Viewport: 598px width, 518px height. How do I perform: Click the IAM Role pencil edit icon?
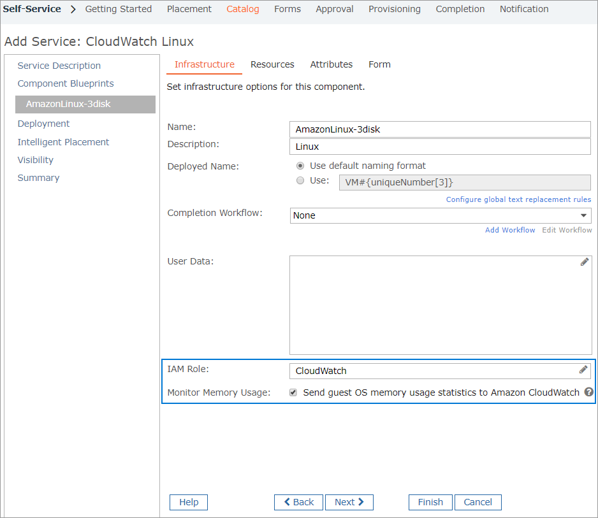click(583, 370)
